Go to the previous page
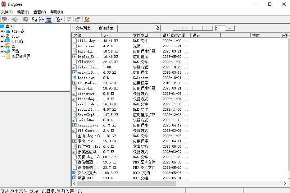Image resolution: width=290 pixels, height=193 pixels. [x=188, y=28]
